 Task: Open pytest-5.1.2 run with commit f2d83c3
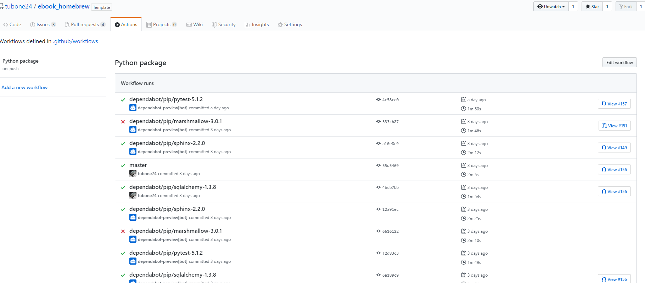pos(166,253)
